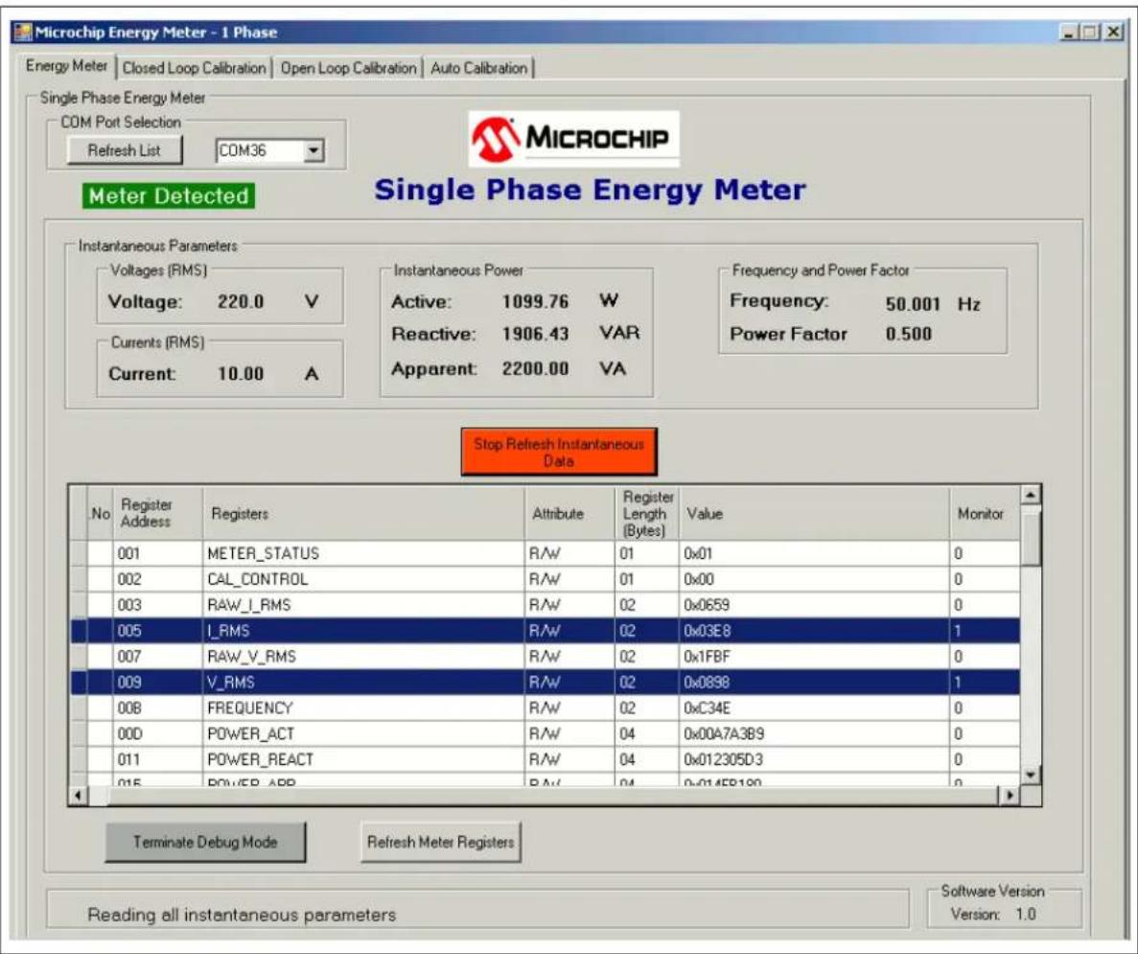Click Terminate Debug Mode button
1138x954 pixels.
point(205,842)
